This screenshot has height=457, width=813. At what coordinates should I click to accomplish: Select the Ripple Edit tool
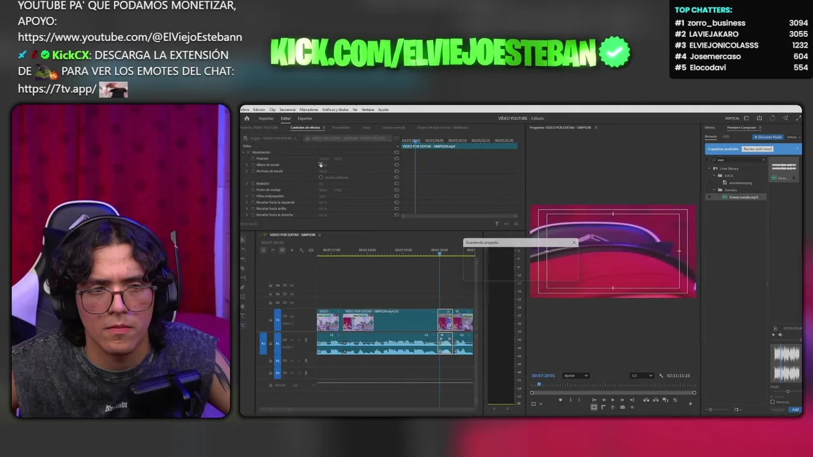[x=243, y=259]
